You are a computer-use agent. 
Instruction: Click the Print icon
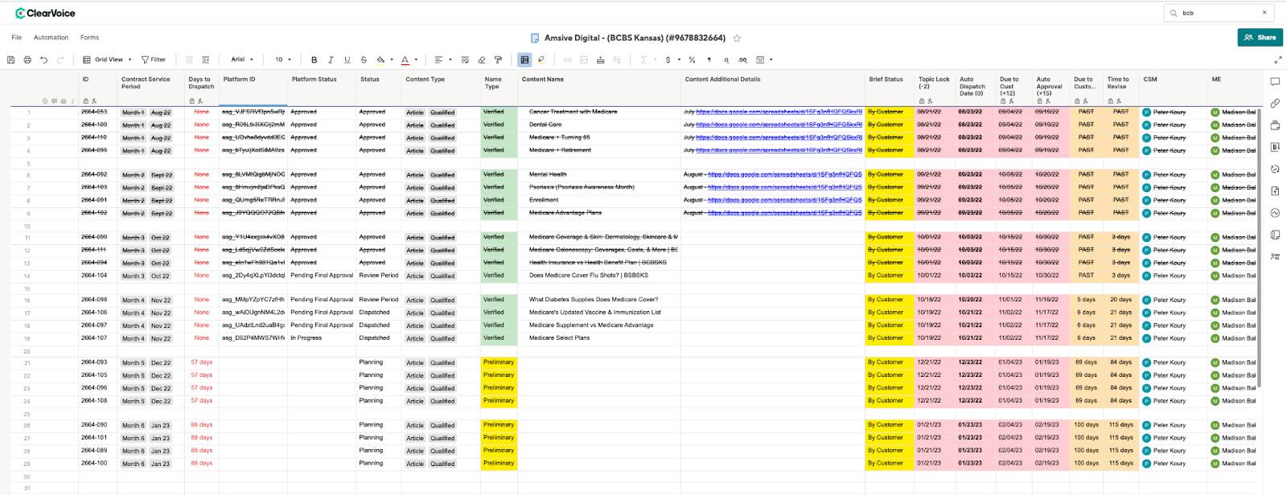coord(27,59)
